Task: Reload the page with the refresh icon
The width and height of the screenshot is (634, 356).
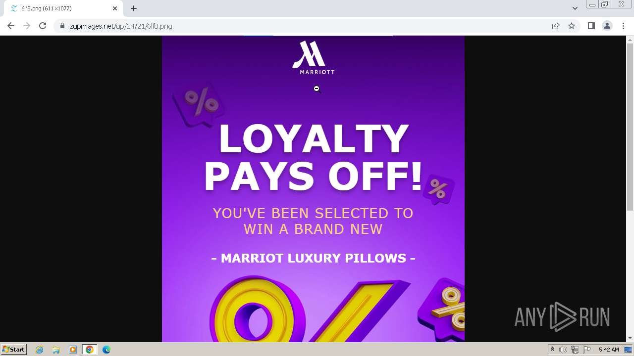Action: pyautogui.click(x=43, y=26)
